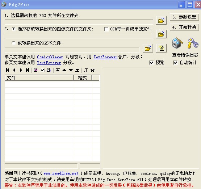The height and width of the screenshot is (189, 201).
Task: Go to last file in list toolbar
Action: (x=28, y=70)
